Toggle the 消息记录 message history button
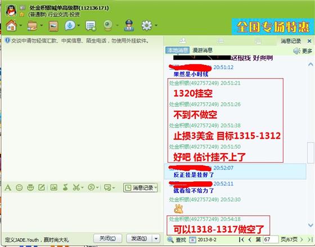 click(140, 187)
